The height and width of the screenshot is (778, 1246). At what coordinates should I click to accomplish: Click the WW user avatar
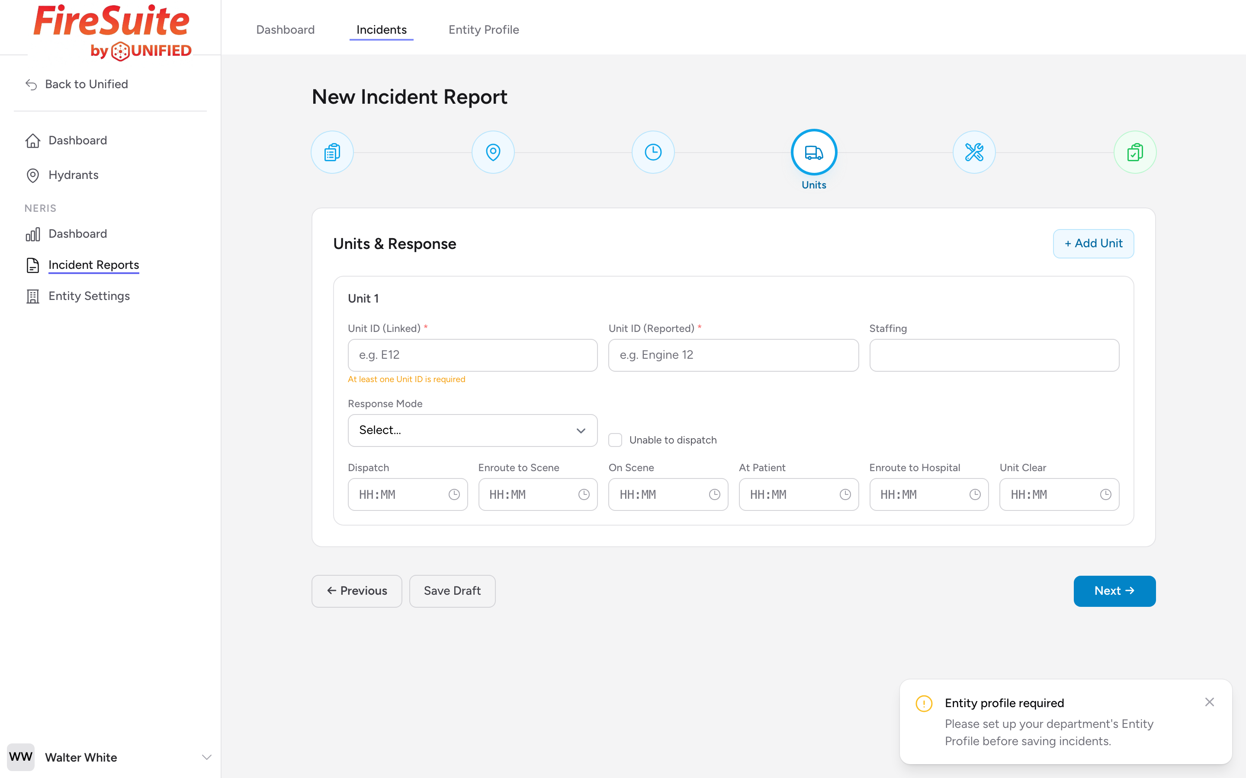tap(21, 757)
